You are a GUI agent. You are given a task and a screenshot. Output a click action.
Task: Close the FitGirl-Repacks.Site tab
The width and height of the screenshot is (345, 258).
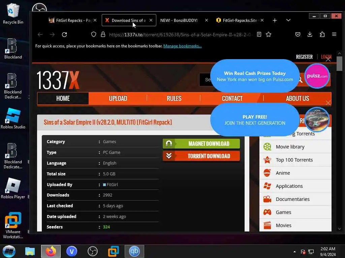[x=262, y=20]
